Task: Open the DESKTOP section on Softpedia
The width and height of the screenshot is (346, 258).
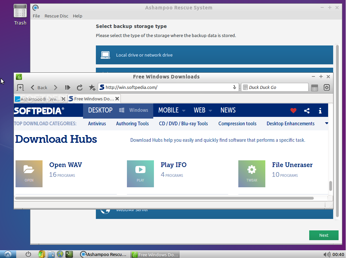Action: click(x=100, y=110)
